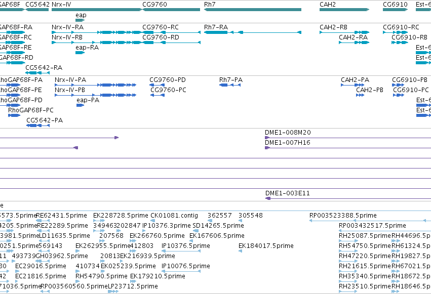Select the RP003523388.5prime label
431x294 pixels.
343,216
